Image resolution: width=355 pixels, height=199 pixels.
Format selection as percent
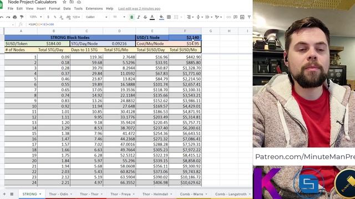(x=55, y=17)
